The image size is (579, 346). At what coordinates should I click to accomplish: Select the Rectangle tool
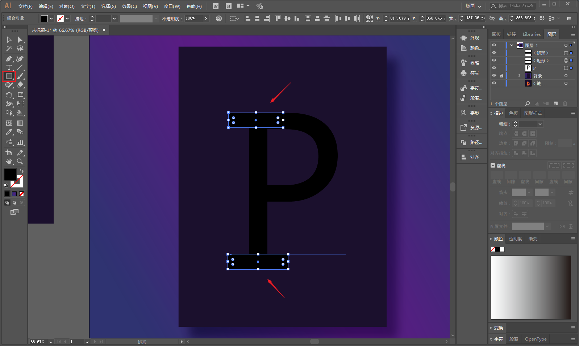click(9, 76)
